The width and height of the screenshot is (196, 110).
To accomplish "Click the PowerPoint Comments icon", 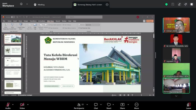I will click(x=144, y=21).
